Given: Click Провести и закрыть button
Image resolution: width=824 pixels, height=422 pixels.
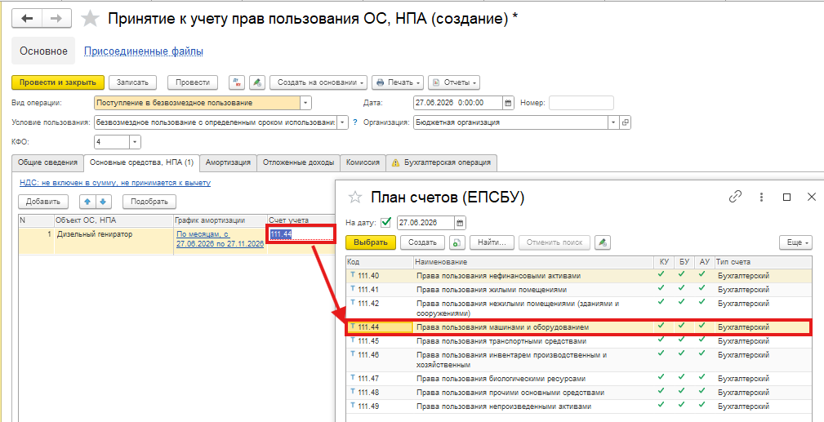Looking at the screenshot, I should coord(58,82).
